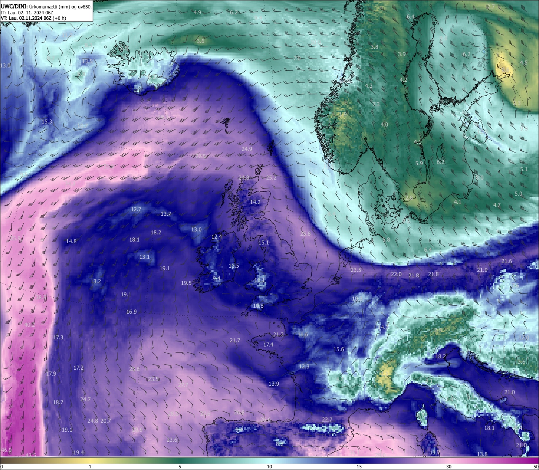The width and height of the screenshot is (539, 470).
Task: Click the map value '25.2'
Action: point(272,178)
